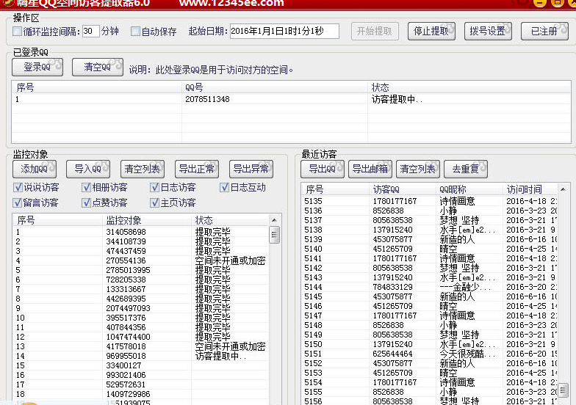Click the visitor list scrollbar thumb

click(x=563, y=390)
